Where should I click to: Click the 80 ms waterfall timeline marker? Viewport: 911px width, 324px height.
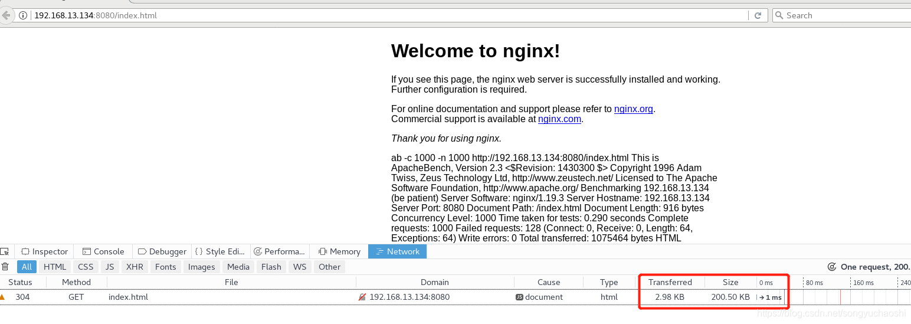tap(814, 283)
